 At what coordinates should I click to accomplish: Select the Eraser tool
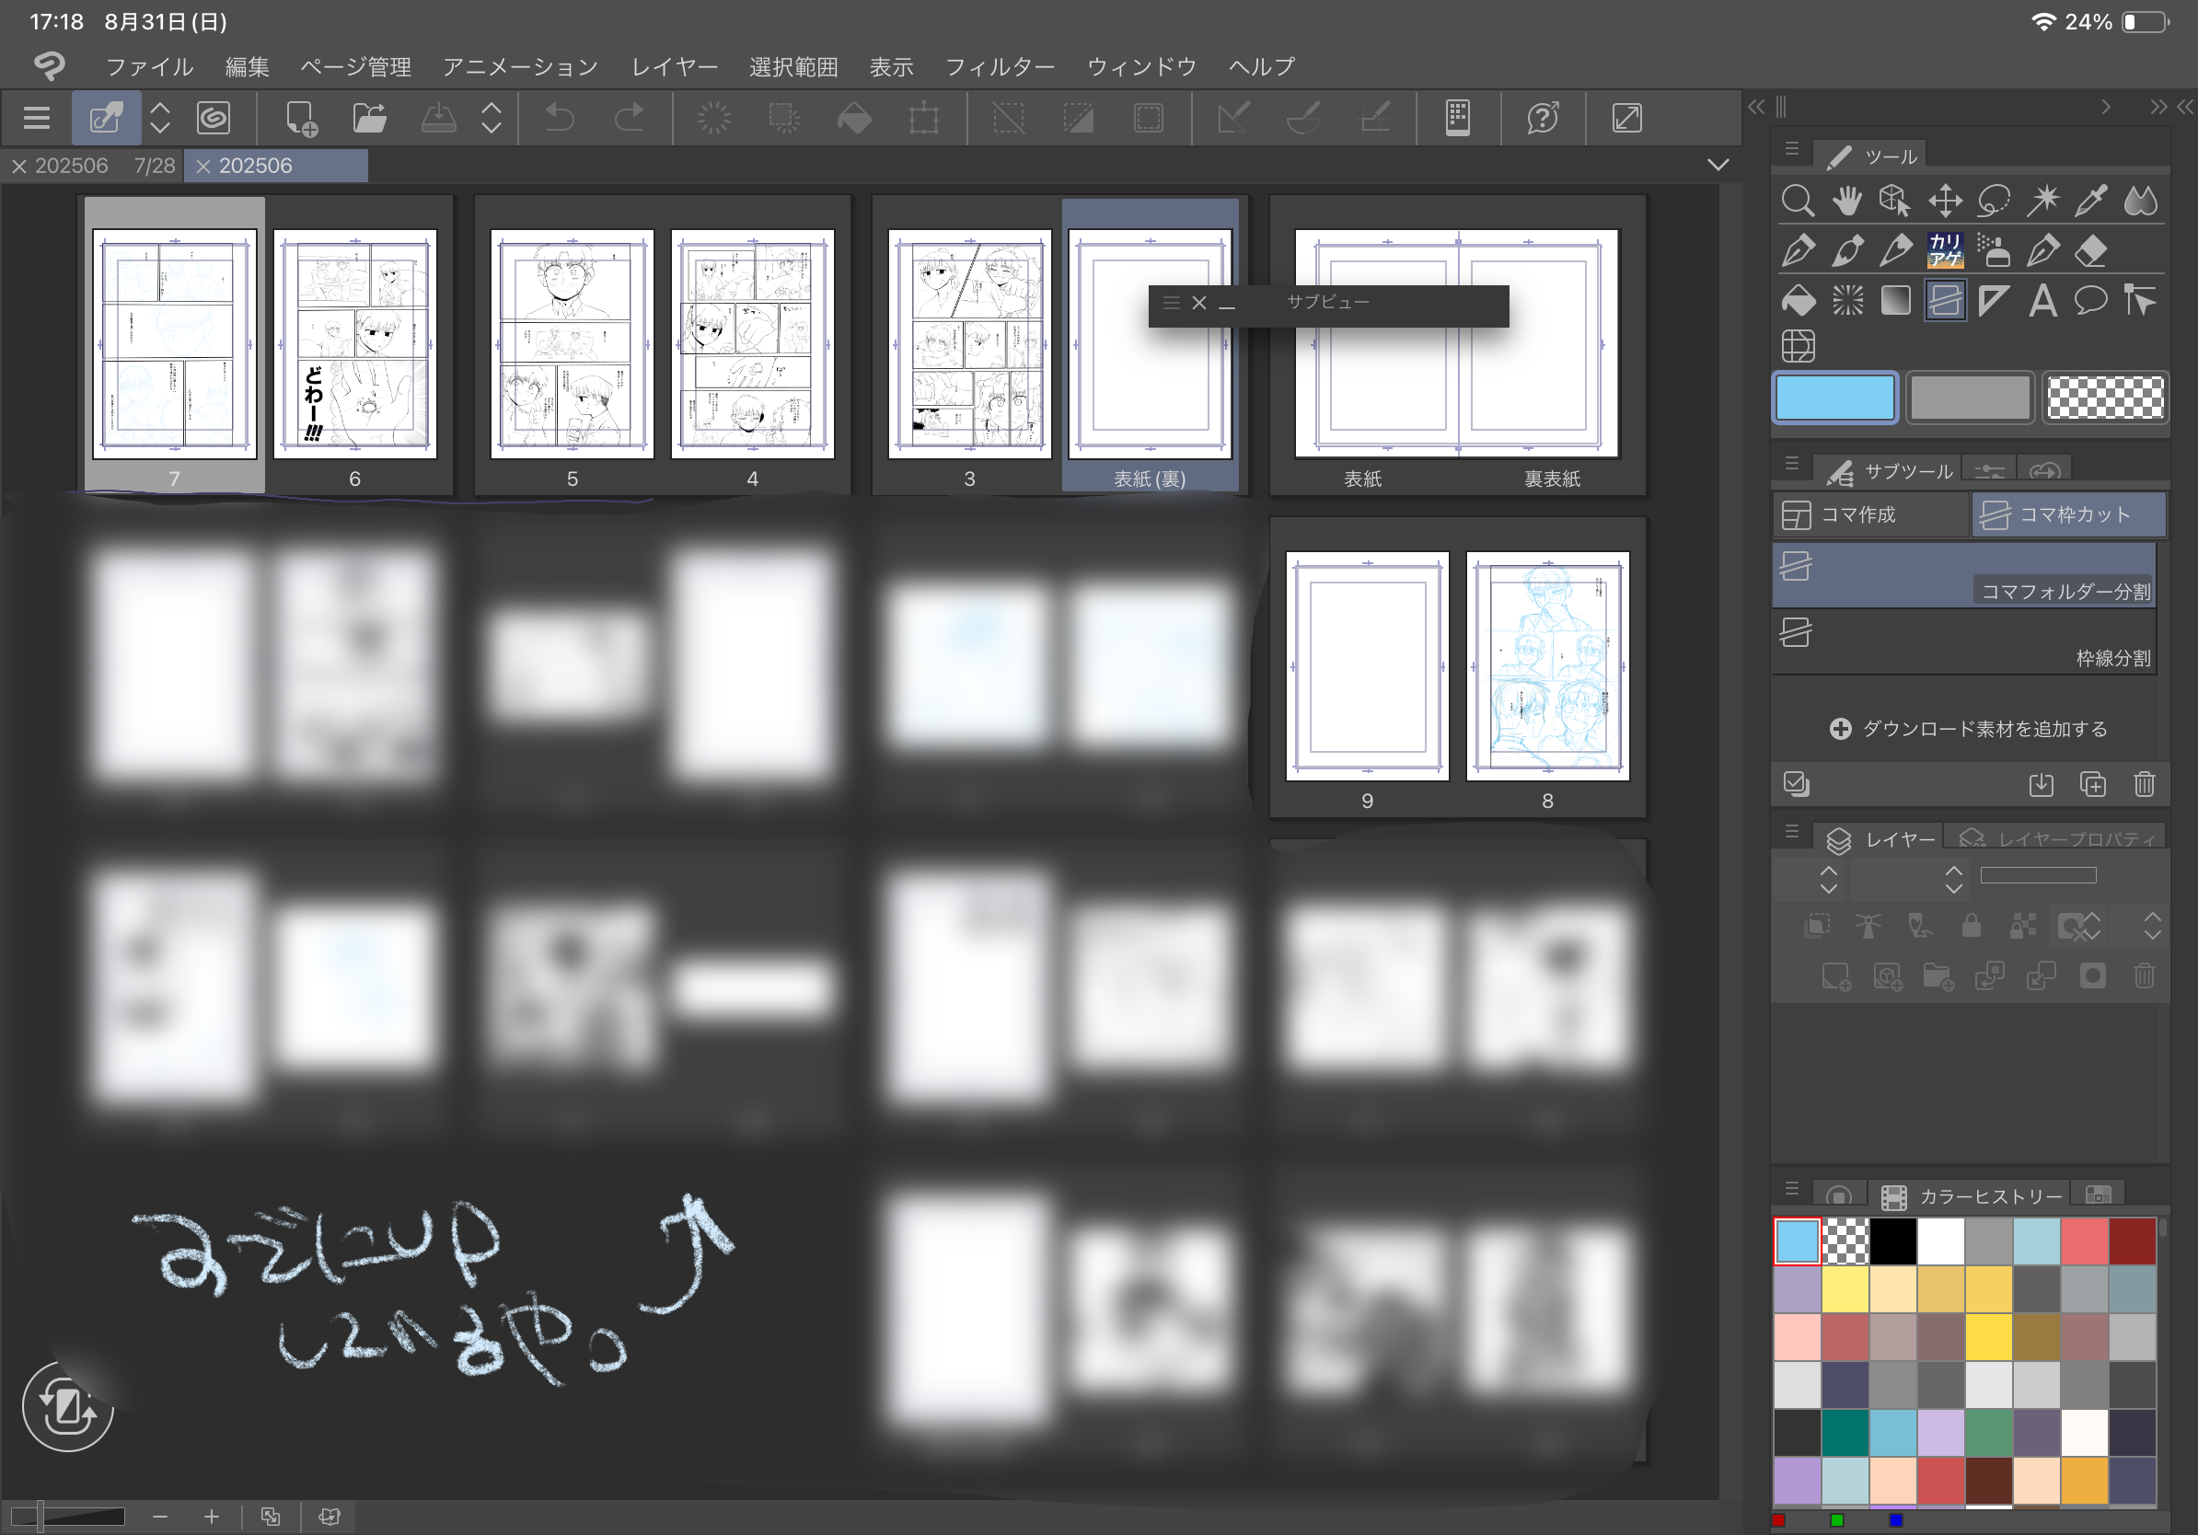coord(2091,250)
